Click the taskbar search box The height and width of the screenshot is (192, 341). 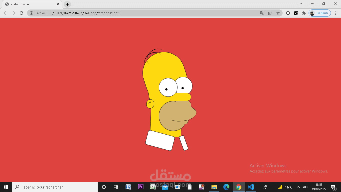[55, 187]
